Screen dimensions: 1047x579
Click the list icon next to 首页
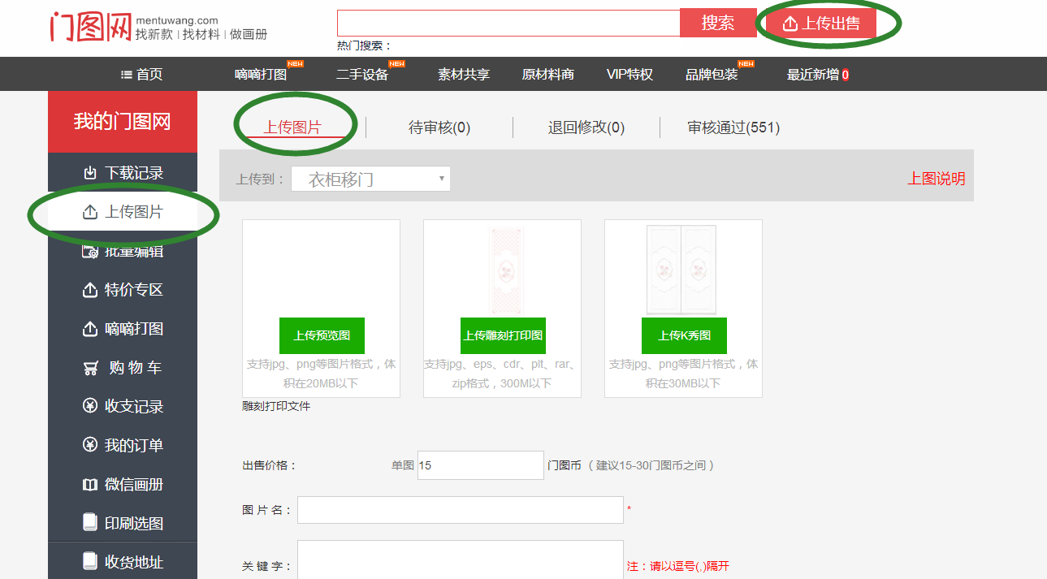(x=127, y=75)
